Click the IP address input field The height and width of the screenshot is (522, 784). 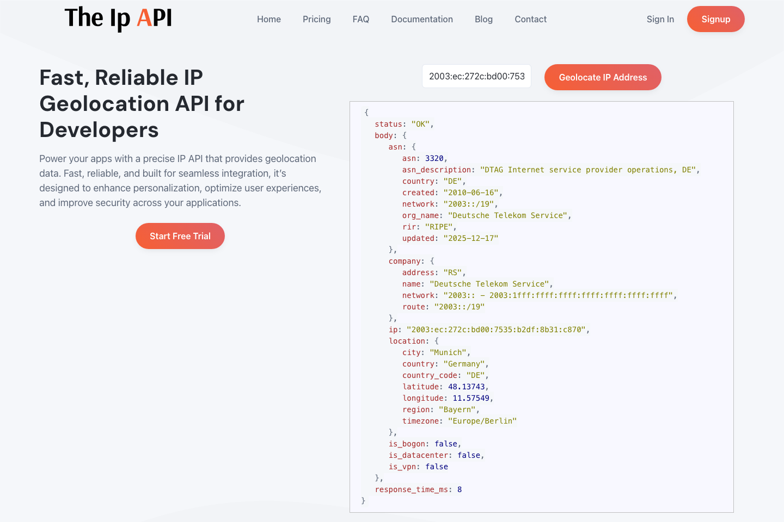(x=476, y=76)
